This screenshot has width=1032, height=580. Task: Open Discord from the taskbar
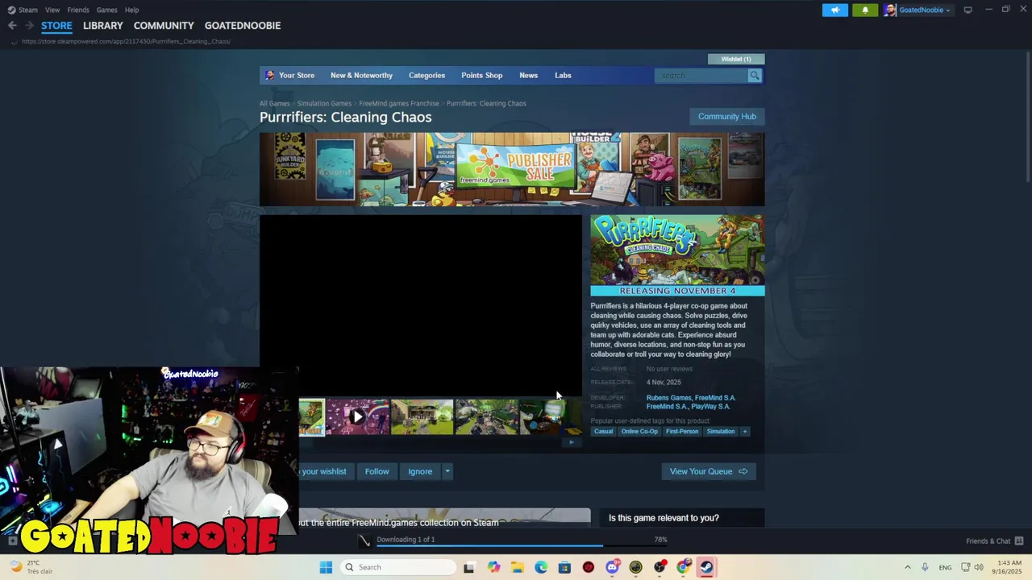pos(612,567)
